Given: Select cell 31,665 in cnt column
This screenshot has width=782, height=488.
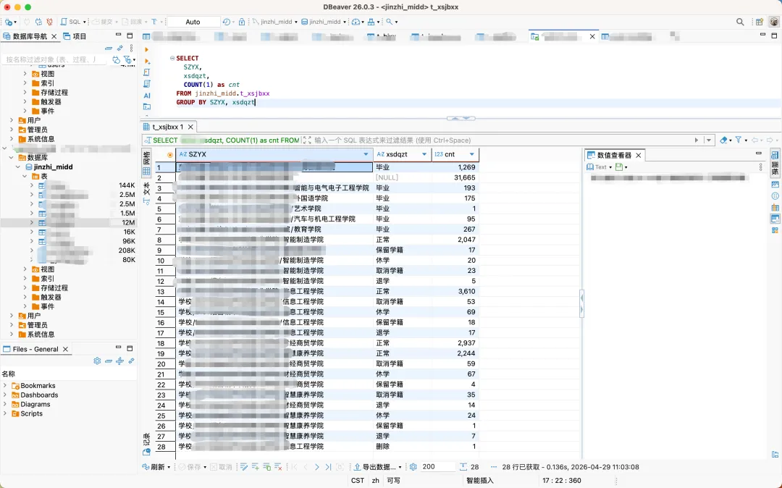Looking at the screenshot, I should (455, 177).
